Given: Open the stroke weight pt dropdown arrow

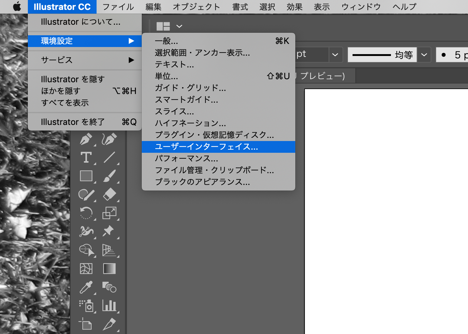Looking at the screenshot, I should (x=335, y=55).
